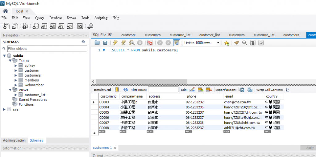The width and height of the screenshot is (316, 157).
Task: Toggle continue-on-error for script execution
Action: 150,42
